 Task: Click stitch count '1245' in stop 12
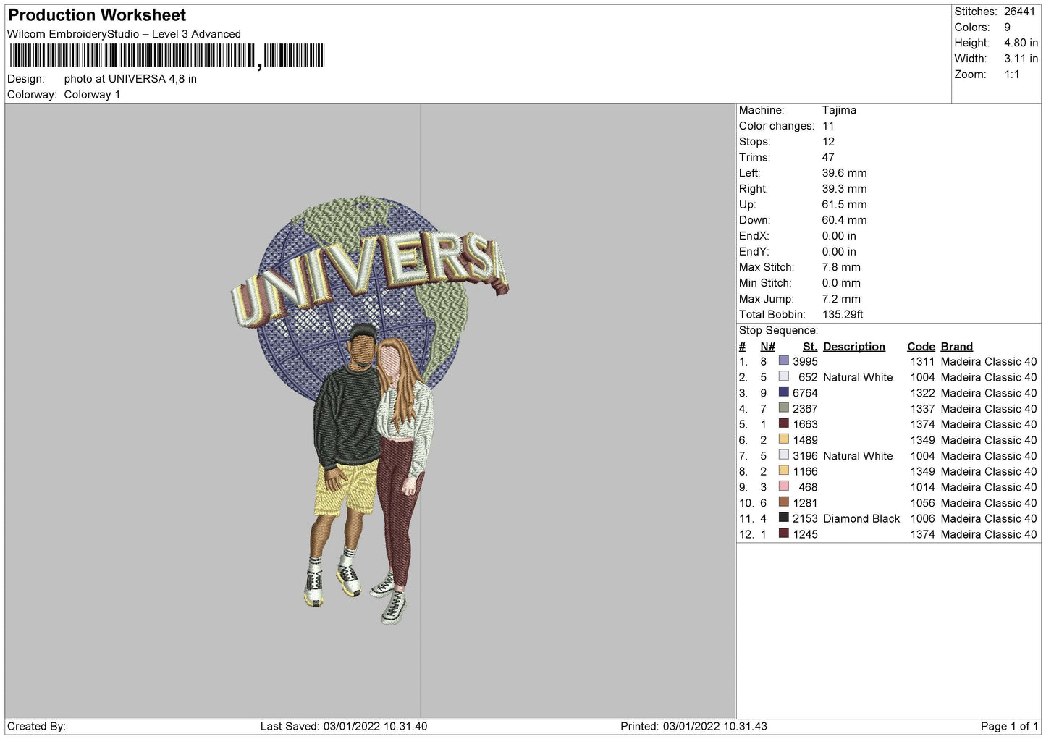coord(805,534)
